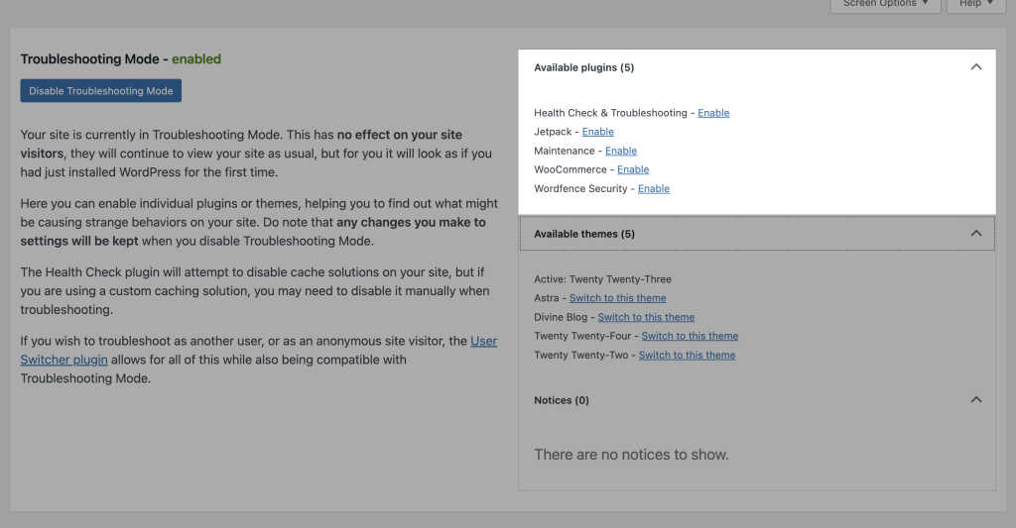Collapse the Notices panel chevron

[975, 400]
